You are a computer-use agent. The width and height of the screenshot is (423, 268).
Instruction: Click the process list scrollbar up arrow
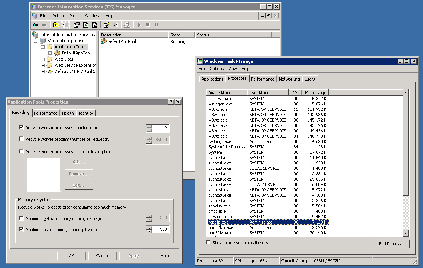click(x=405, y=92)
